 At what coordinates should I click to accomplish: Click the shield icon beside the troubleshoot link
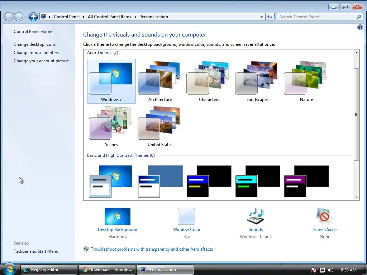86,249
